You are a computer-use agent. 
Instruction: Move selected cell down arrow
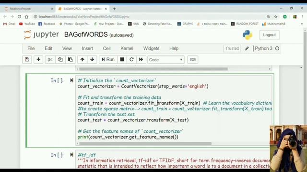pos(92,59)
